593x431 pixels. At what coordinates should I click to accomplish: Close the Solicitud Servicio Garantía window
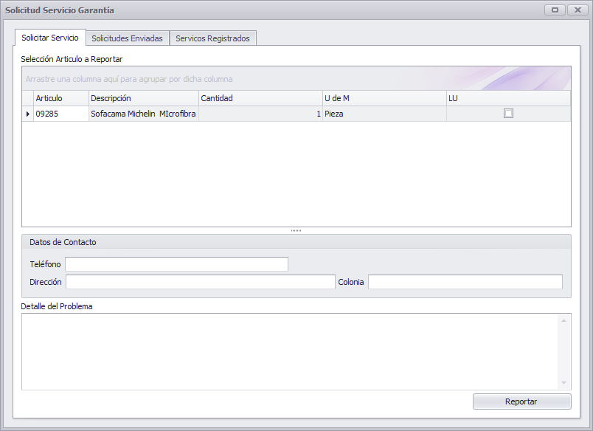pyautogui.click(x=578, y=10)
